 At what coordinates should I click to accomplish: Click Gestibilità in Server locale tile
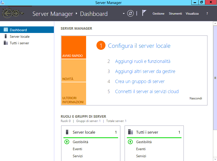[80, 142]
